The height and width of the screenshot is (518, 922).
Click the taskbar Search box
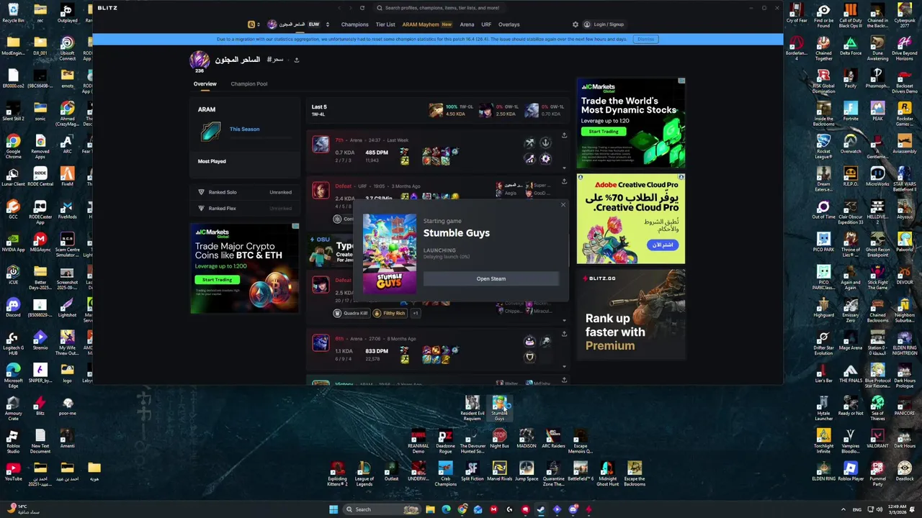(x=382, y=509)
